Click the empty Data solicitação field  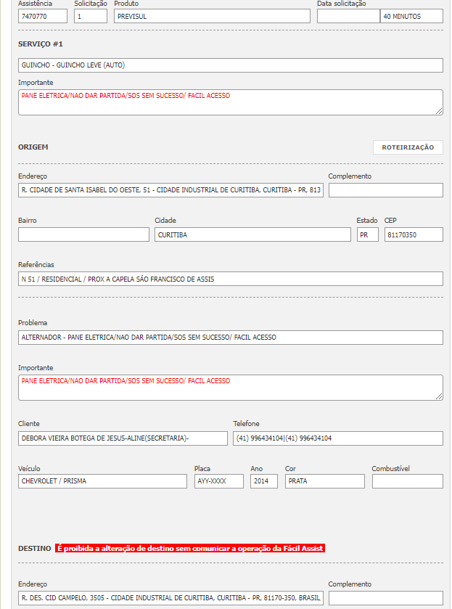coord(348,16)
